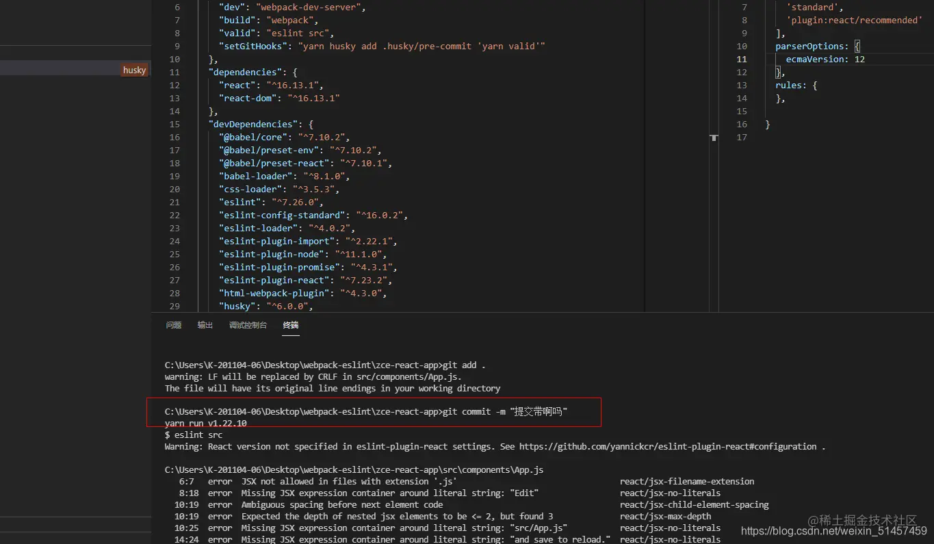Screen dimensions: 934x544
Task: Click the "@babel/preset-env" dependency entry
Action: point(300,151)
